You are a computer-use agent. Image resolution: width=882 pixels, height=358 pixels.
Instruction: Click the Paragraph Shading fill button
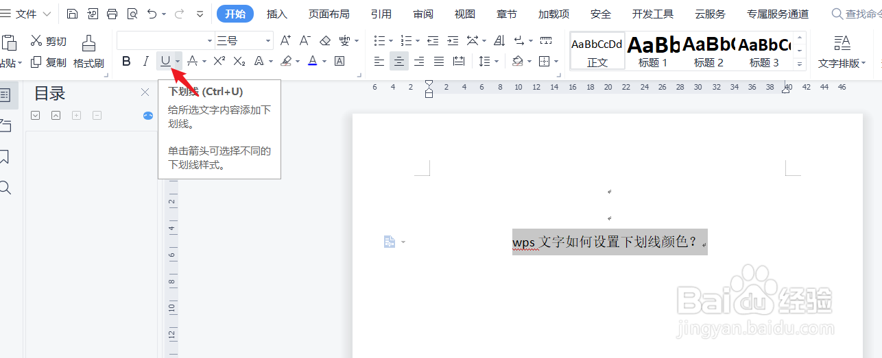pos(518,61)
